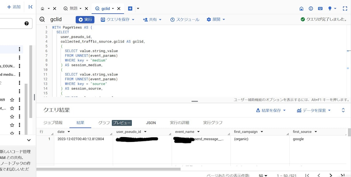Toggle fullscreen mode icon
351x177 pixels.
click(345, 9)
